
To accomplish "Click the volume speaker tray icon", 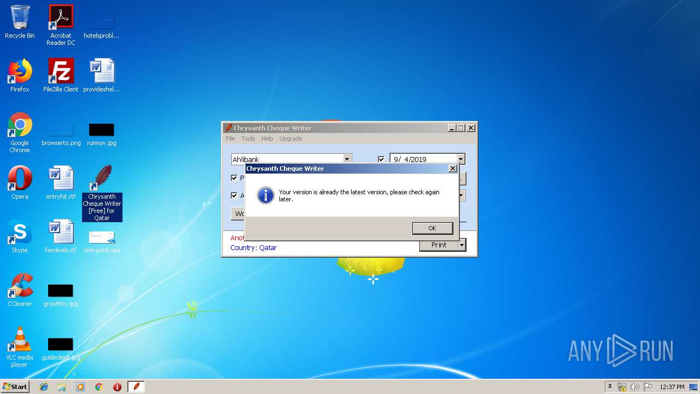I will [x=635, y=387].
